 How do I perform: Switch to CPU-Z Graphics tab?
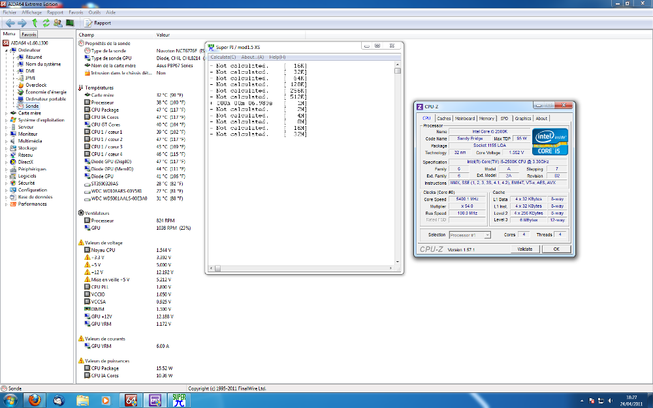pyautogui.click(x=522, y=119)
